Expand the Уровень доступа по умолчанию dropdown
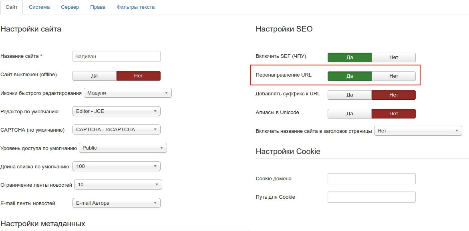The height and width of the screenshot is (231, 469). click(123, 148)
